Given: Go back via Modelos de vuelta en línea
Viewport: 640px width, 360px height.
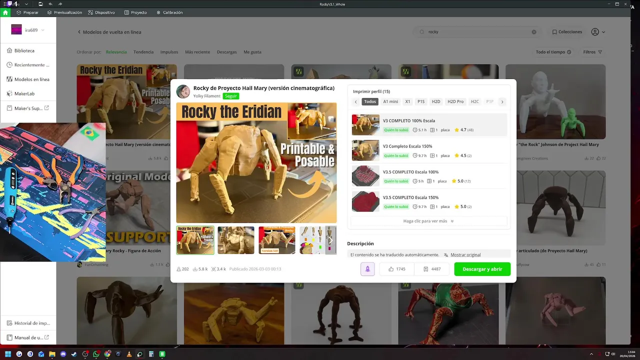Looking at the screenshot, I should 109,32.
